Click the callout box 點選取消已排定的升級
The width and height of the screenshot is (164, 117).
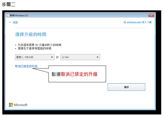pyautogui.click(x=77, y=74)
